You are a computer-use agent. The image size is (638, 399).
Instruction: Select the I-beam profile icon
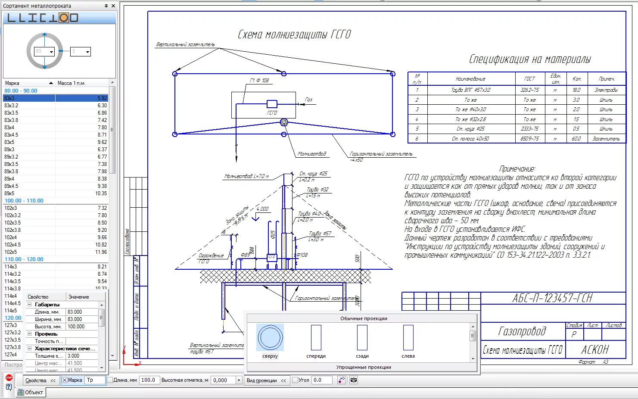(33, 18)
